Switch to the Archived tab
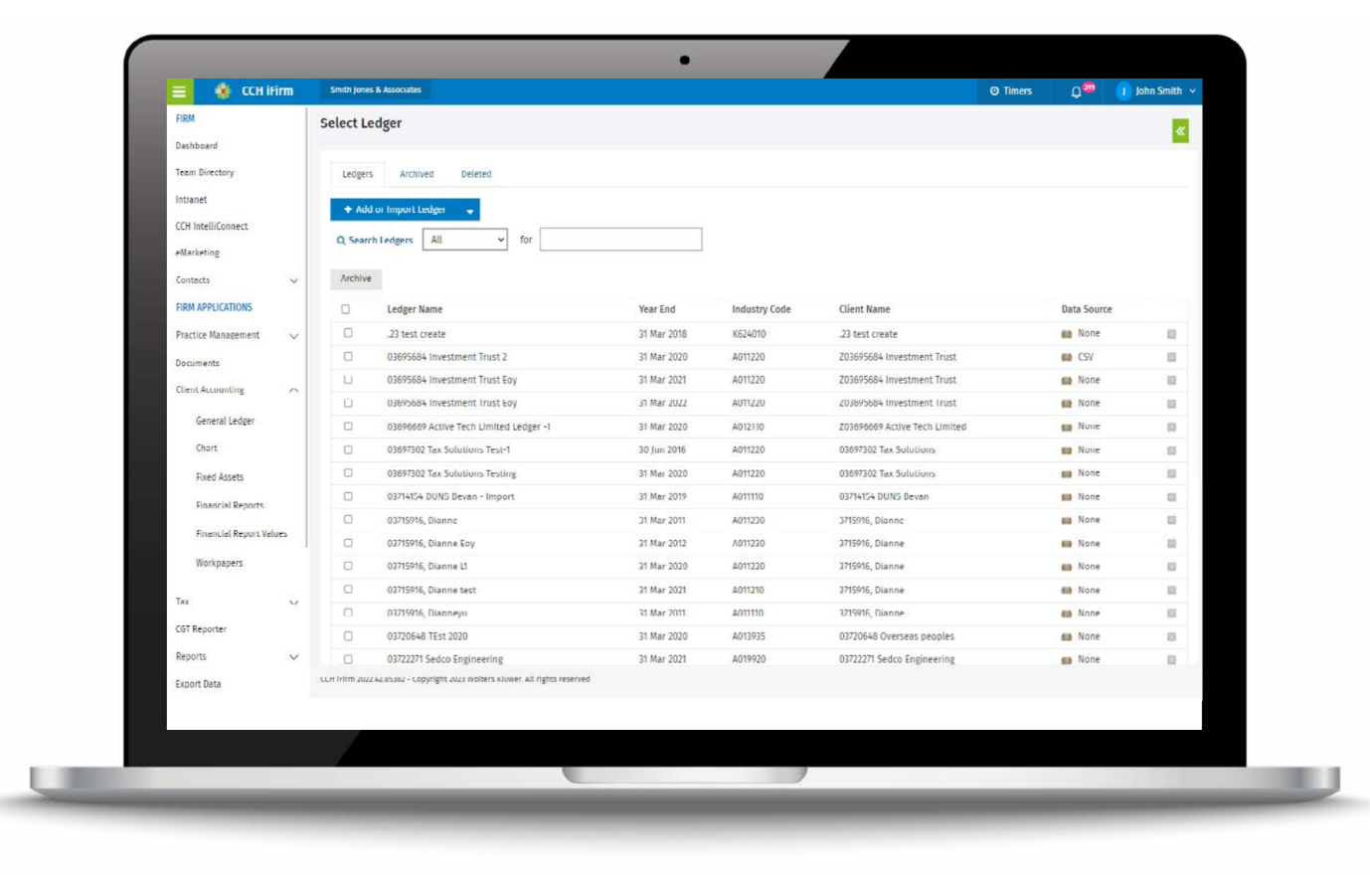1370x884 pixels. pyautogui.click(x=417, y=174)
